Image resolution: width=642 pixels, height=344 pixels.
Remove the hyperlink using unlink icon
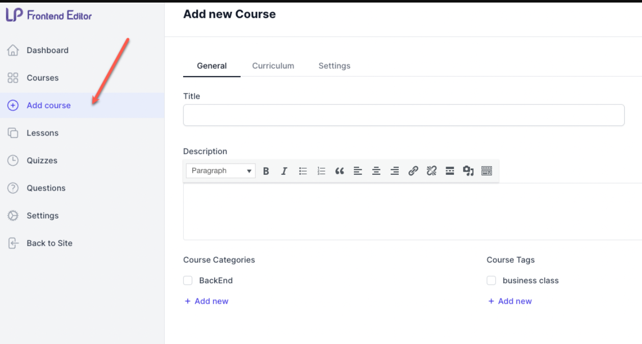(431, 171)
